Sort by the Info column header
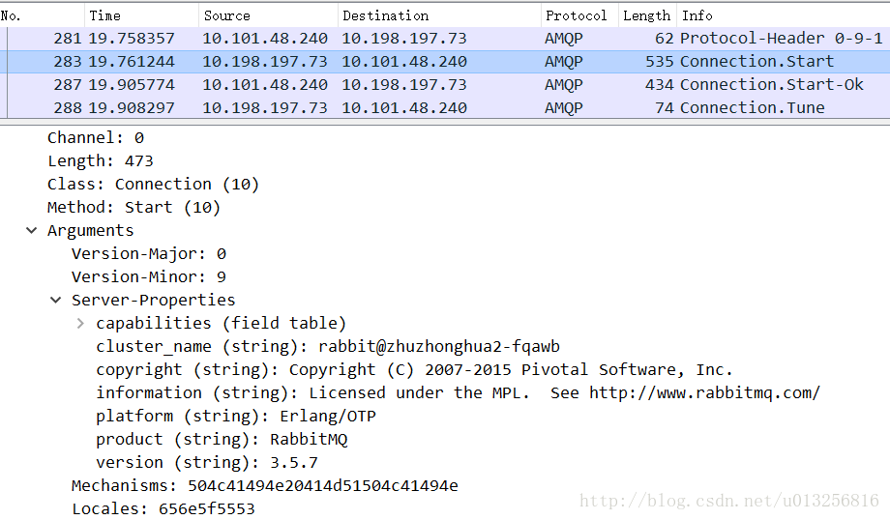890x520 pixels. pyautogui.click(x=697, y=15)
